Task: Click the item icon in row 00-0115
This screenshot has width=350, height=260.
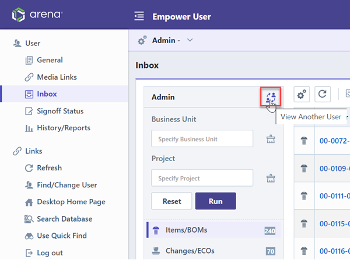Action: [x=304, y=223]
